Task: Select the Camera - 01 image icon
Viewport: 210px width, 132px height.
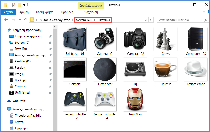Action: 105,39
